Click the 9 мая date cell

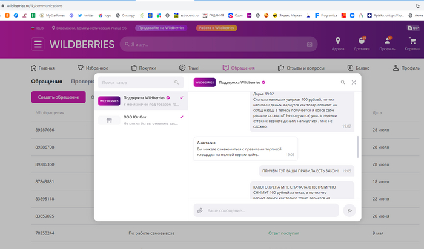(378, 233)
